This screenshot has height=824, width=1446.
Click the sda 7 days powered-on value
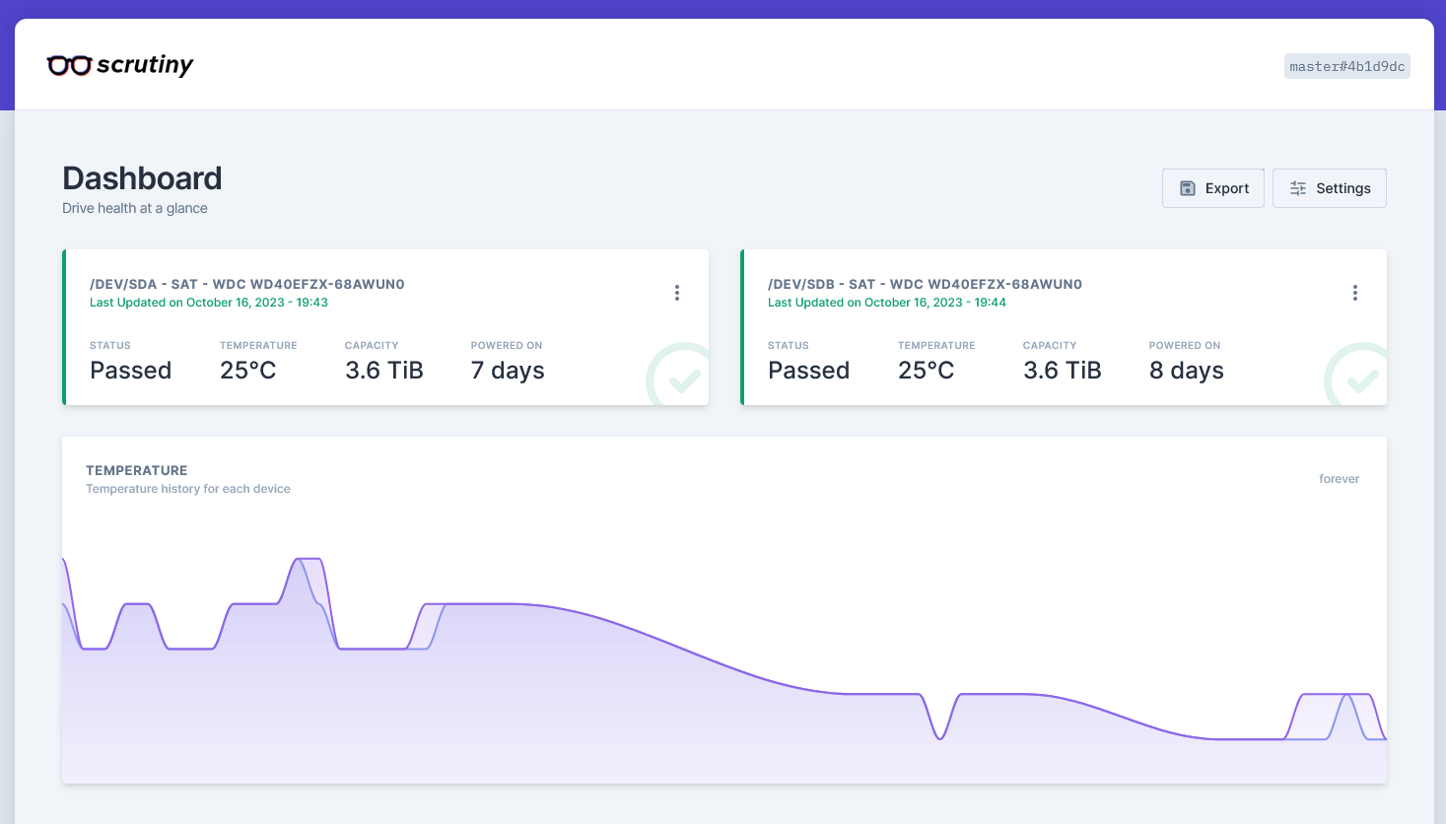508,371
